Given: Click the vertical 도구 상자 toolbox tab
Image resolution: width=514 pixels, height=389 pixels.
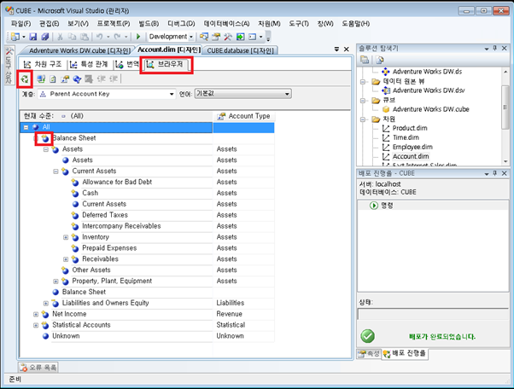Looking at the screenshot, I should (x=9, y=66).
